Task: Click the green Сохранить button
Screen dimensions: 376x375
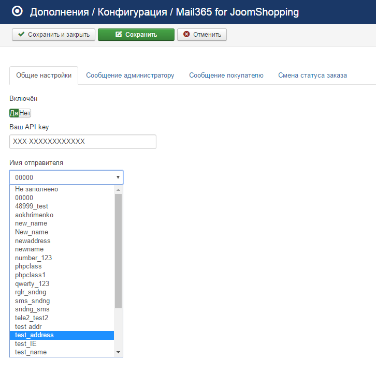Action: point(136,35)
